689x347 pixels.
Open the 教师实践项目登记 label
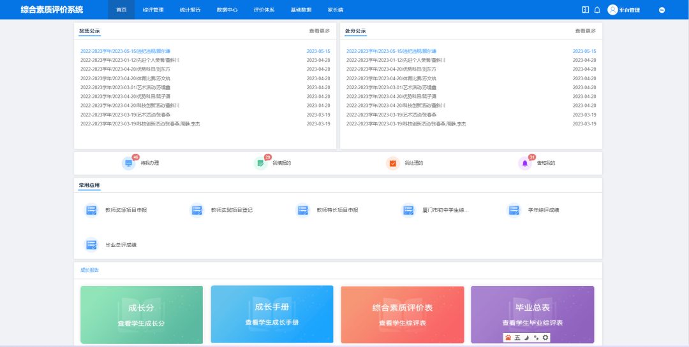coord(232,210)
